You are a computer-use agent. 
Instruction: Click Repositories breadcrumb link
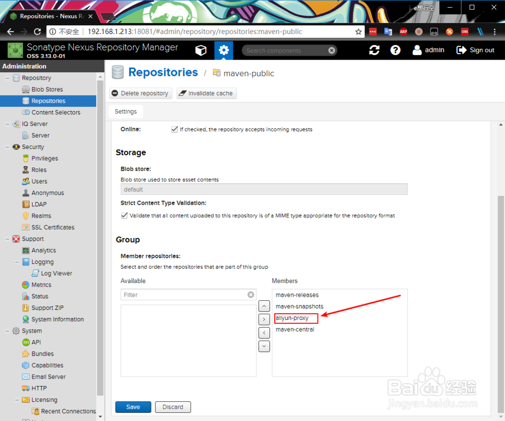[163, 72]
